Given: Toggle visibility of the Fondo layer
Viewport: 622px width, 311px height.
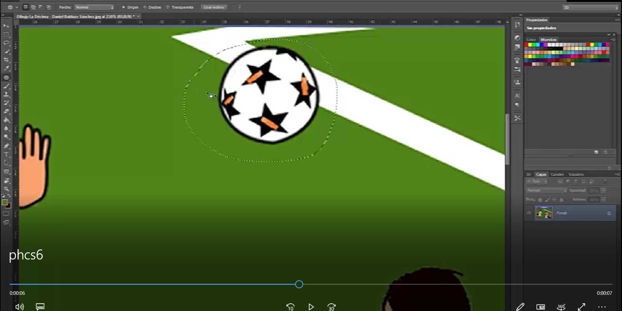Looking at the screenshot, I should [x=529, y=213].
